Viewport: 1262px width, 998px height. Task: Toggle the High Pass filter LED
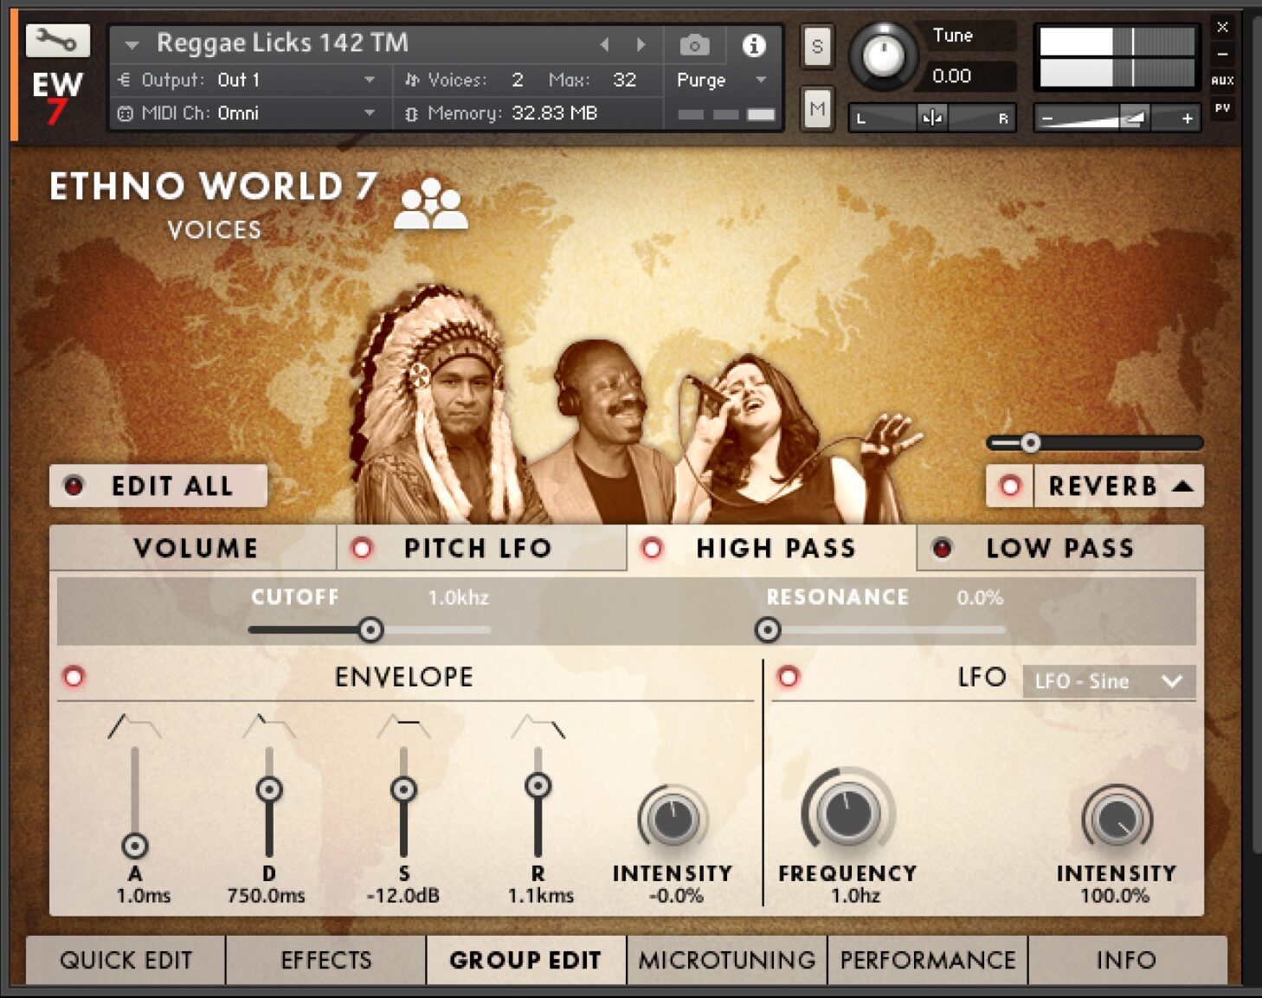click(653, 548)
